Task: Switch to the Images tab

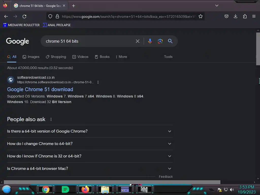Action: pyautogui.click(x=31, y=57)
